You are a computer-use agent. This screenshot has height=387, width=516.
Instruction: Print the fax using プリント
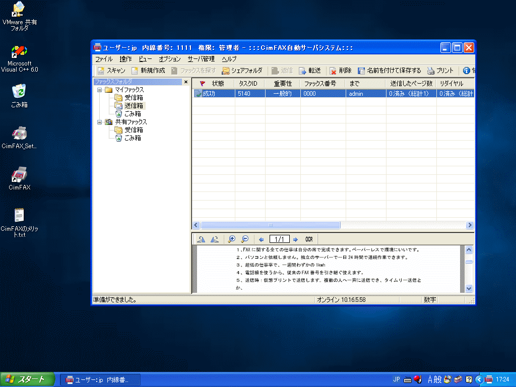click(x=440, y=71)
